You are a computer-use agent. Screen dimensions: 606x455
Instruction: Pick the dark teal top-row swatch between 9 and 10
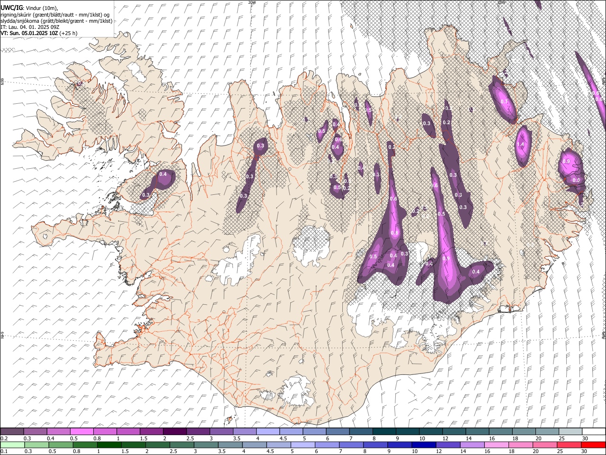point(407,431)
